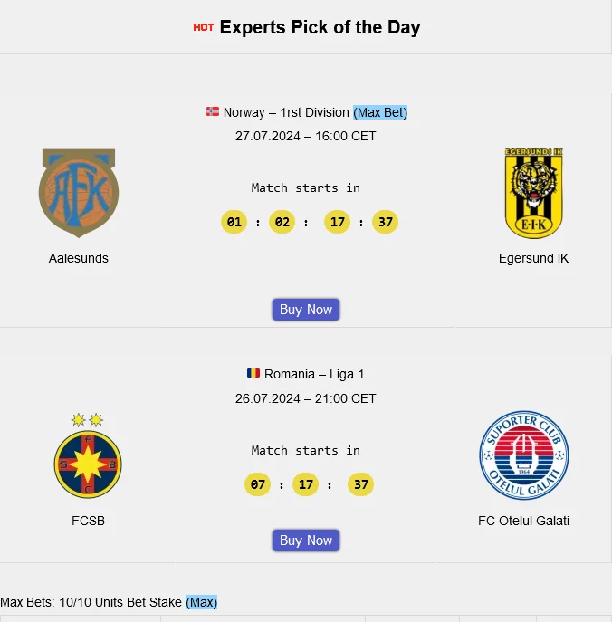Click the Romania flag icon
Screen dimensions: 612x622
click(x=253, y=373)
